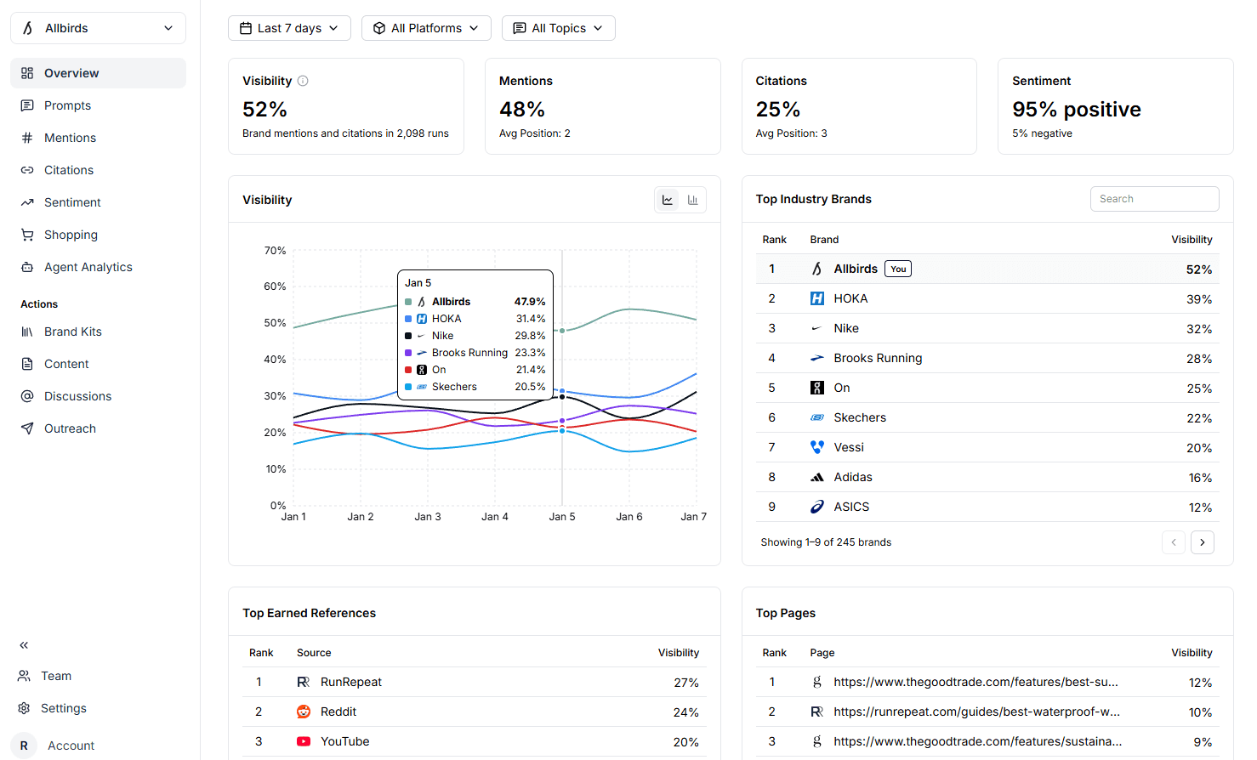This screenshot has height=760, width=1257.
Task: Open the brand switcher showing Allbirds
Action: pyautogui.click(x=97, y=27)
